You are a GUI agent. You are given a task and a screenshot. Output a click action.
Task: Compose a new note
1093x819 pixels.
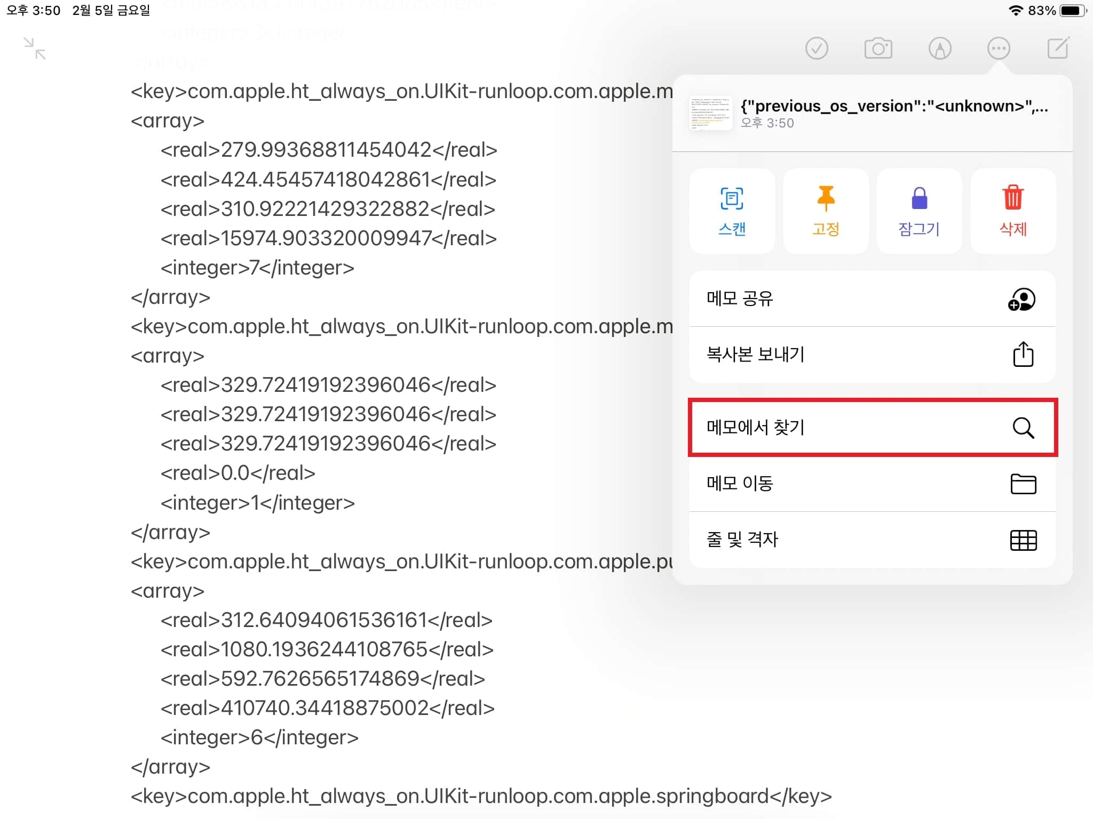(x=1059, y=48)
